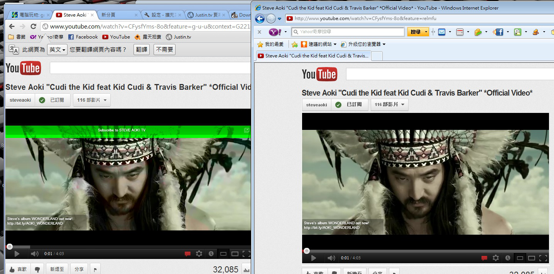Switch Chrome player to large size
The height and width of the screenshot is (274, 554).
(x=235, y=254)
